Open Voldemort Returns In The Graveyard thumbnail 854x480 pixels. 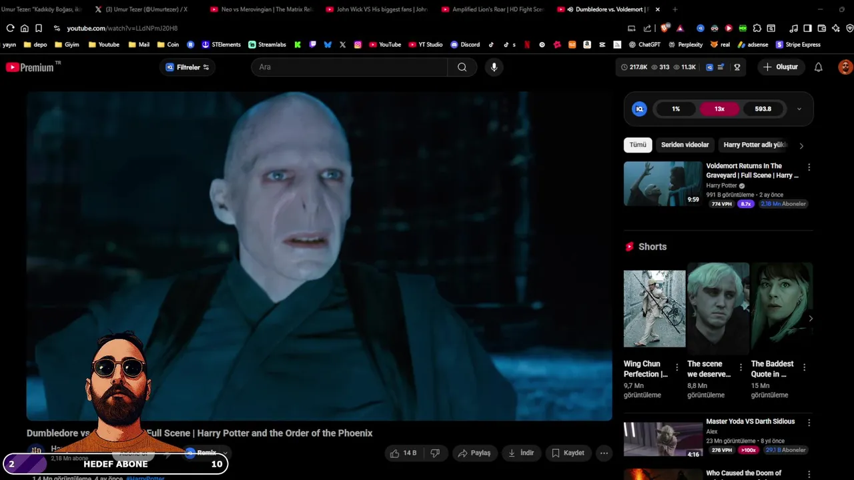[663, 183]
